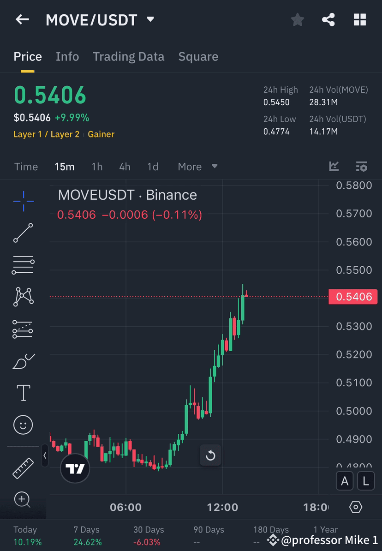Open the Square tab
Viewport: 382px width, 551px height.
click(198, 56)
